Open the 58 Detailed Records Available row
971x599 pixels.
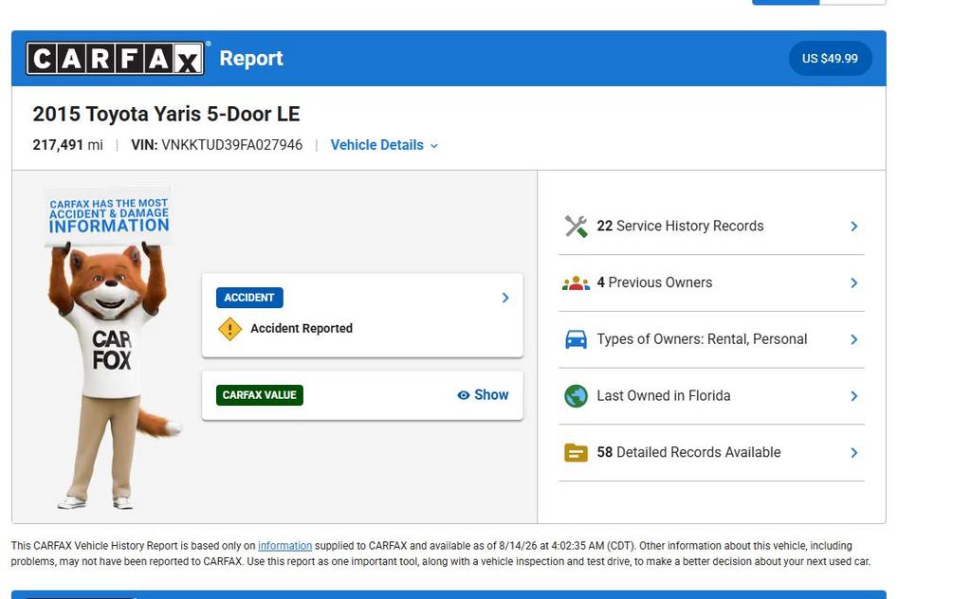click(x=711, y=453)
